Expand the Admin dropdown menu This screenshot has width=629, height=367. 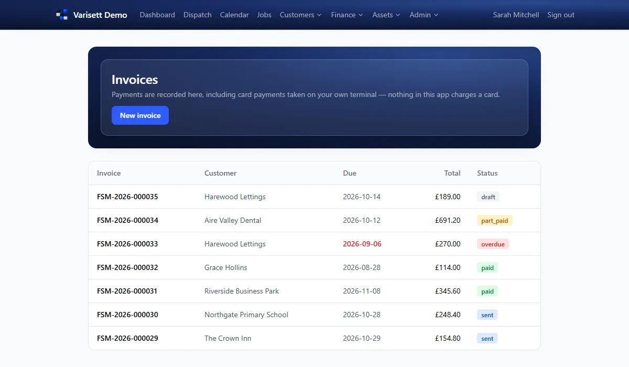424,15
